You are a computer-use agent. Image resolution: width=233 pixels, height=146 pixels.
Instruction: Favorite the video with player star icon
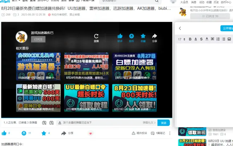pyautogui.click(x=143, y=36)
